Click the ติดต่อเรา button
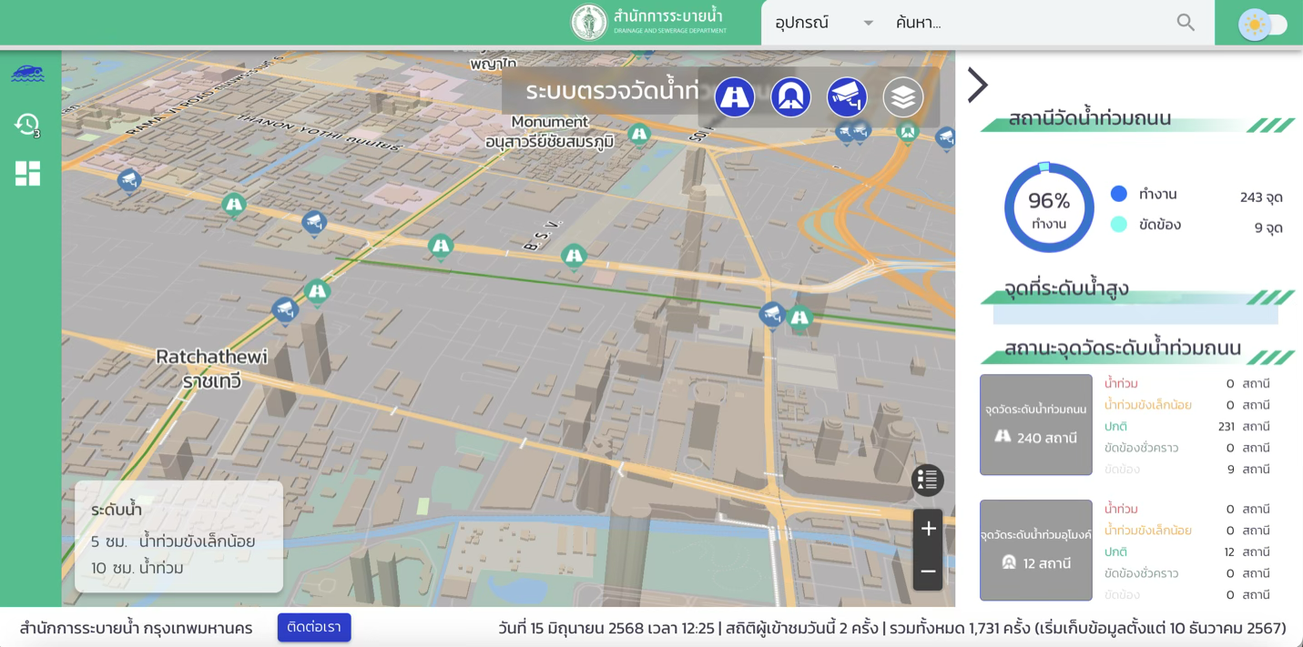The height and width of the screenshot is (647, 1303). 314,627
